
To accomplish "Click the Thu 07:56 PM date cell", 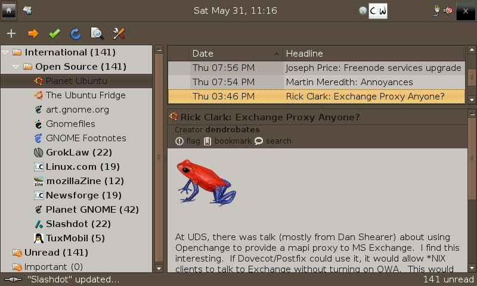I will tap(237, 68).
